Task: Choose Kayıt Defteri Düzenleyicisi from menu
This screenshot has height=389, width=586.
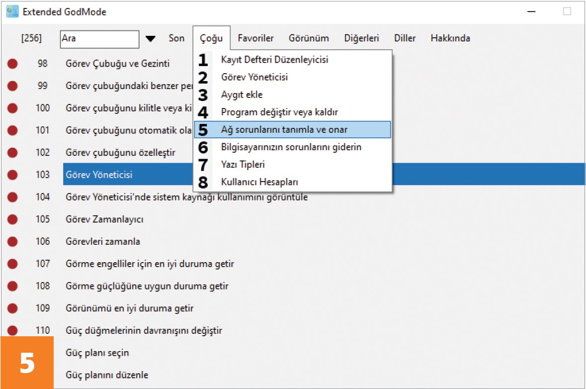Action: pos(293,60)
